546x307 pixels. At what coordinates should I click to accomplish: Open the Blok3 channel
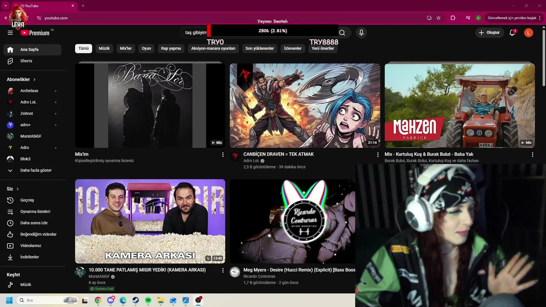[x=32, y=159]
